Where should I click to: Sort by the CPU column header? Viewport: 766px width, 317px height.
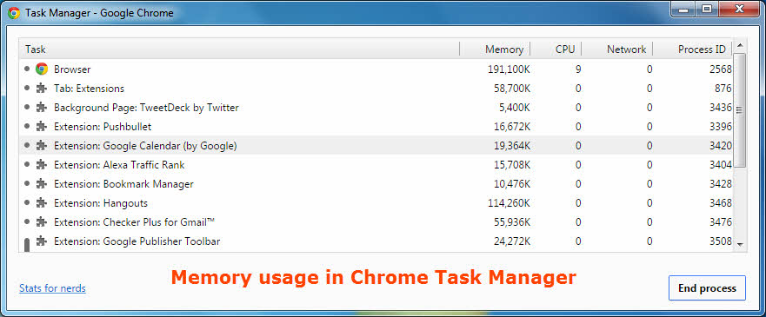coord(556,49)
